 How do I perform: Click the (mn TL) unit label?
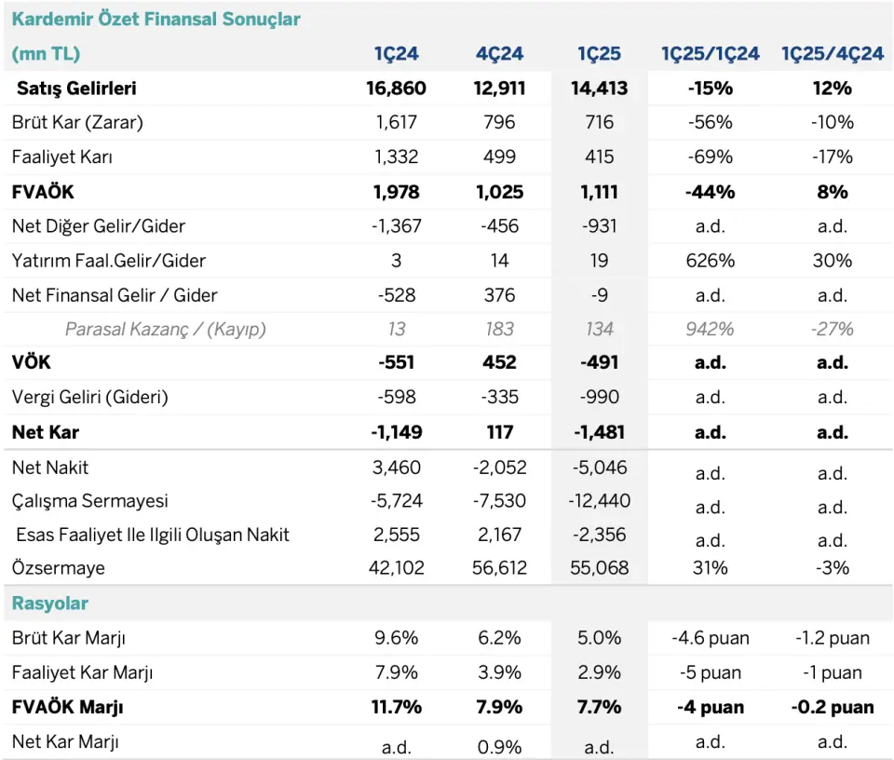[x=47, y=54]
